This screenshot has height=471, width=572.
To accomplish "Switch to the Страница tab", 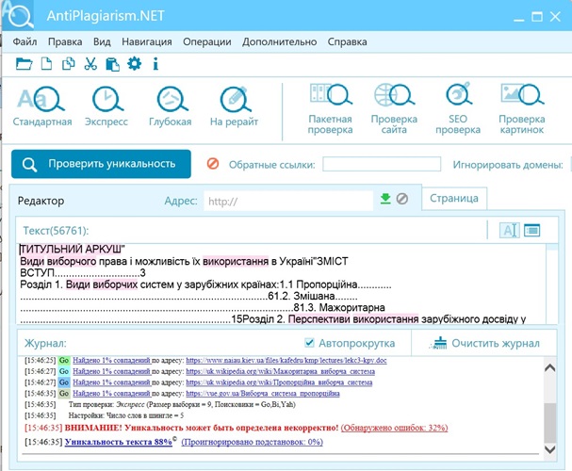I will click(452, 198).
